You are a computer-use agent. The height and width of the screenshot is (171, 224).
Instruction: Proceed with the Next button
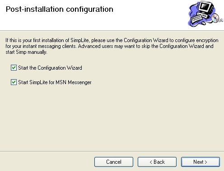(x=201, y=162)
